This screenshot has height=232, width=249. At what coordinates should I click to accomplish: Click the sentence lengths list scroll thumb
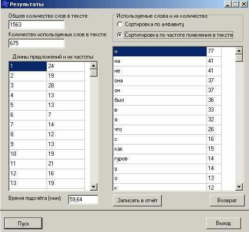[x=94, y=73]
